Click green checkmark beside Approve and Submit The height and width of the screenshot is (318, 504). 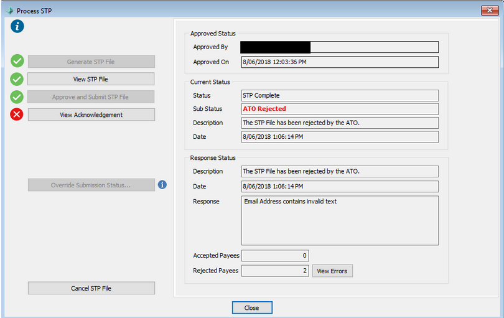pyautogui.click(x=17, y=97)
